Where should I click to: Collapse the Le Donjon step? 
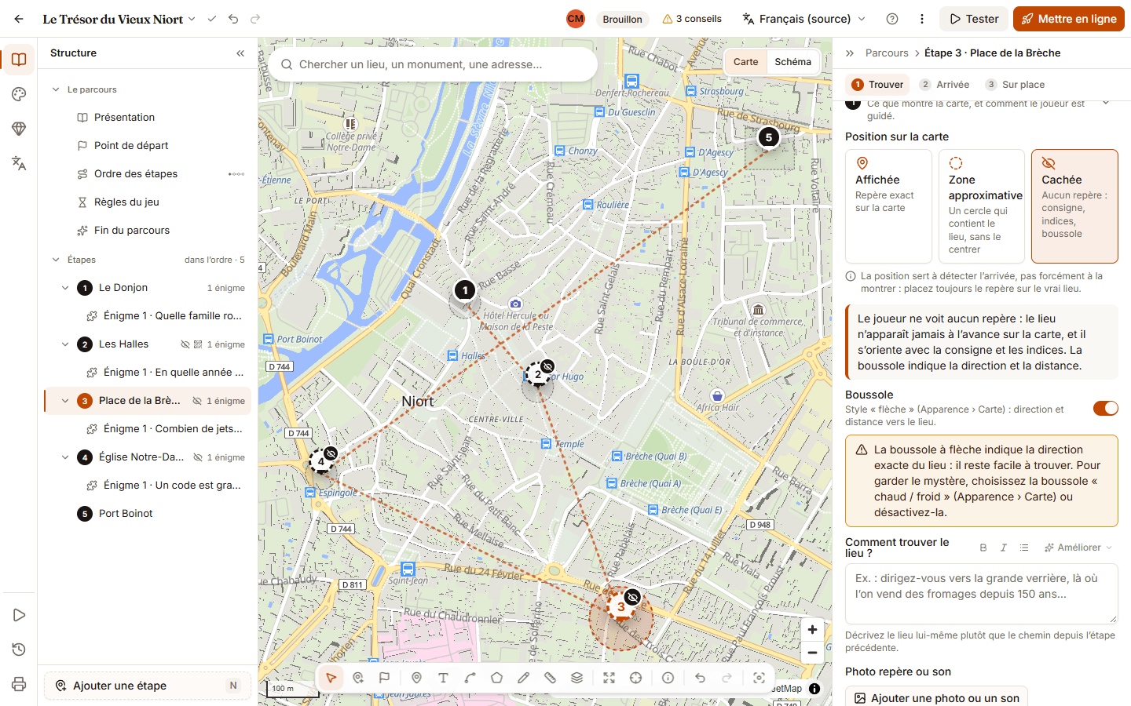(65, 288)
